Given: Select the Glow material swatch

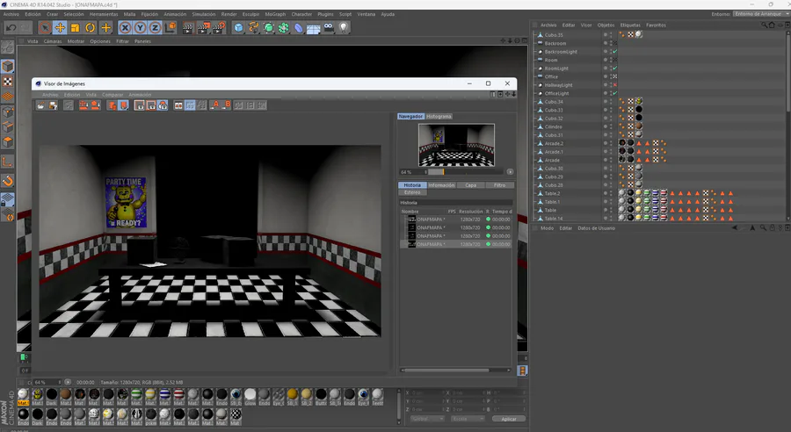Looking at the screenshot, I should pos(250,397).
